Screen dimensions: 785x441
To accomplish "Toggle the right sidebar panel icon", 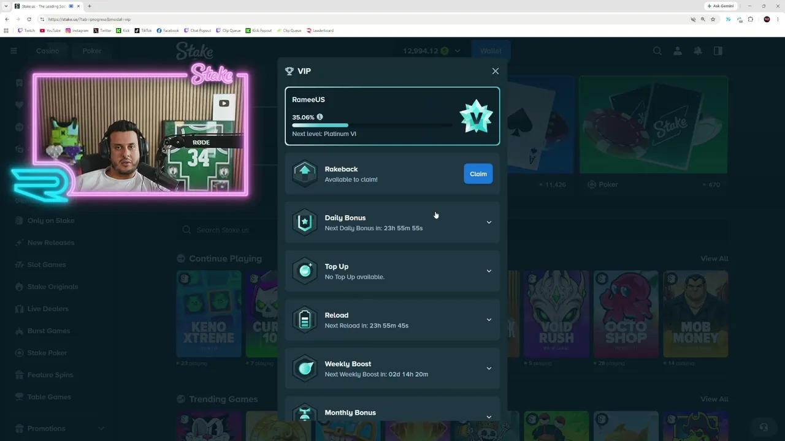I will click(718, 51).
